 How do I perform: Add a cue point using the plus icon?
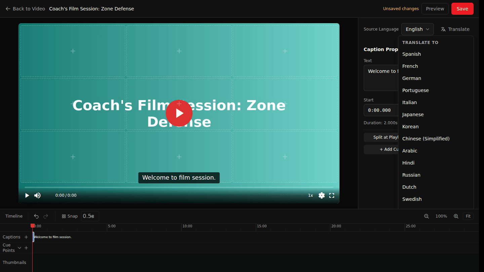pos(26,248)
